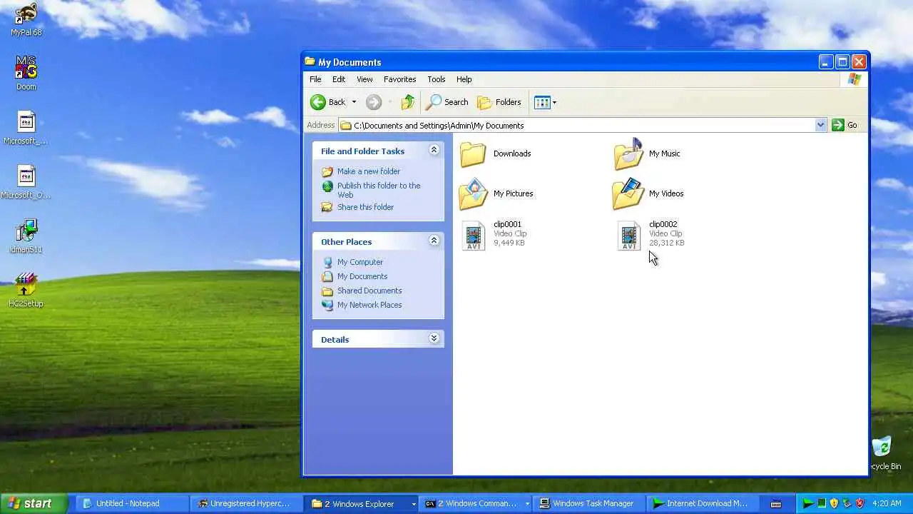913x514 pixels.
Task: Click the keyboard icon in the taskbar
Action: (x=776, y=504)
